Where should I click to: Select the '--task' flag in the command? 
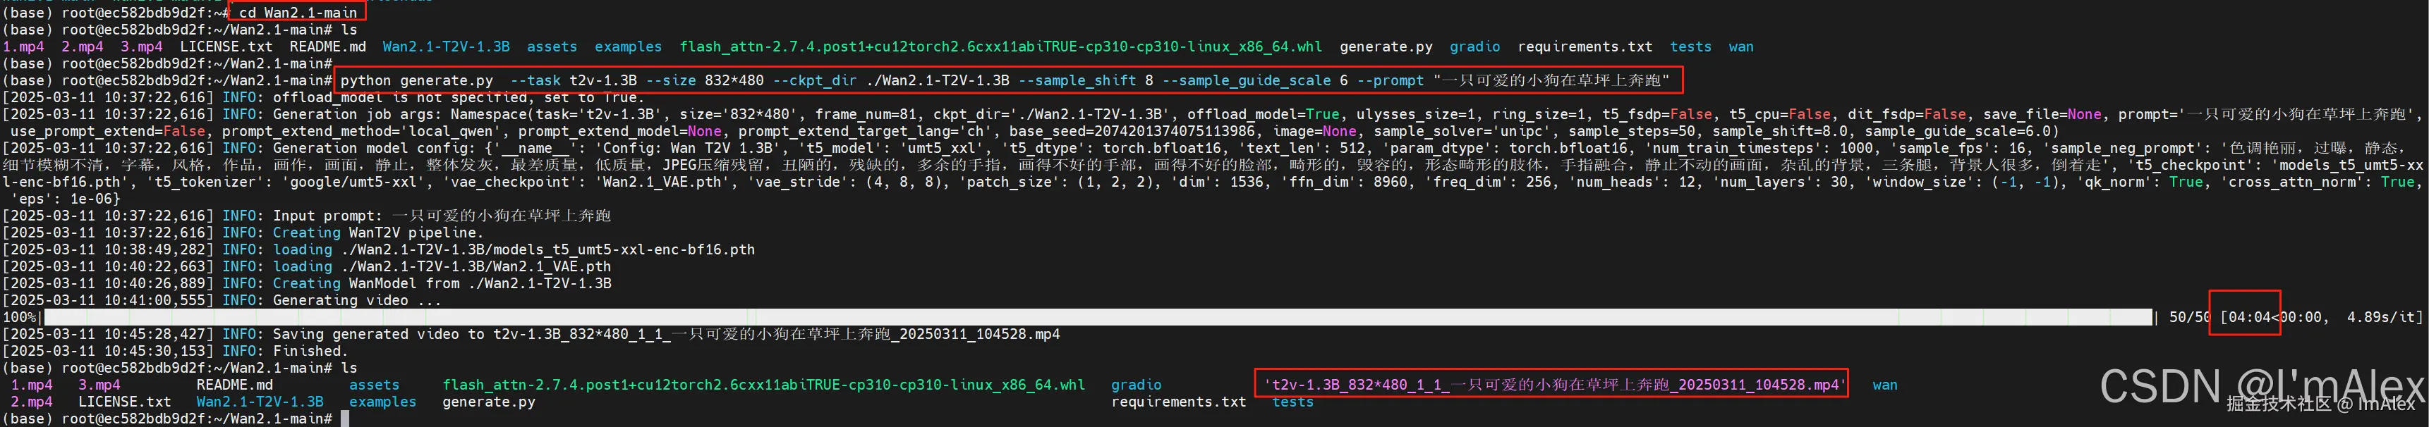(535, 80)
